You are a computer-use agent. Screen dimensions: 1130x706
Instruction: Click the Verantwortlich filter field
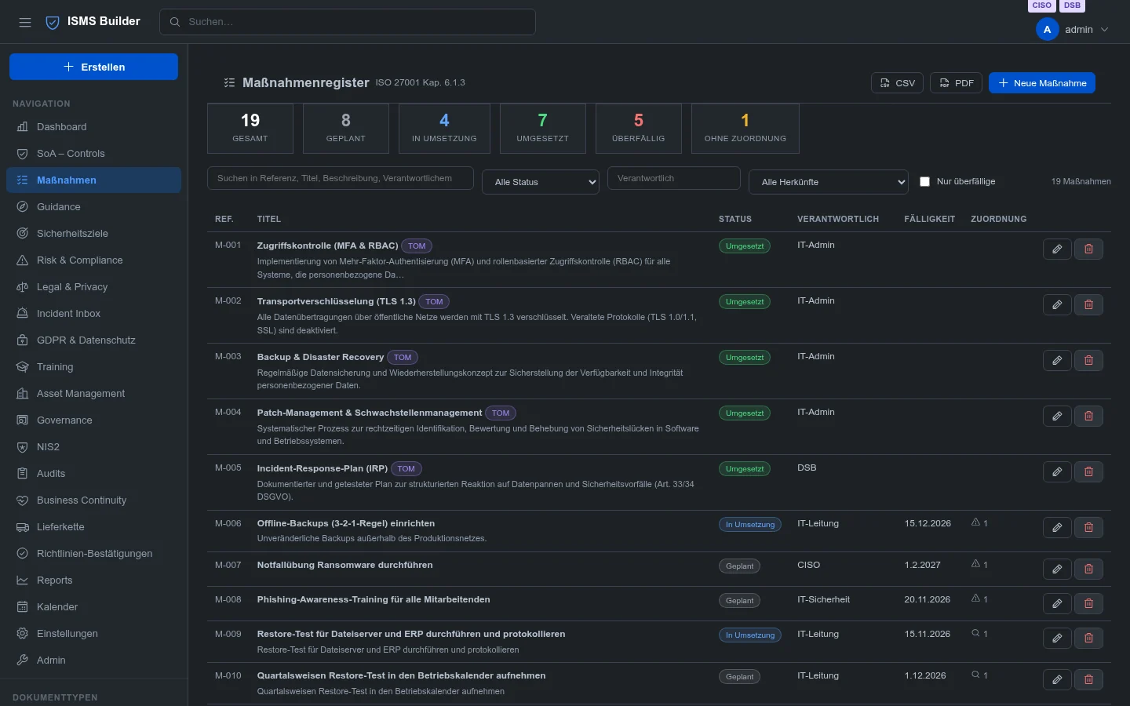(x=674, y=178)
